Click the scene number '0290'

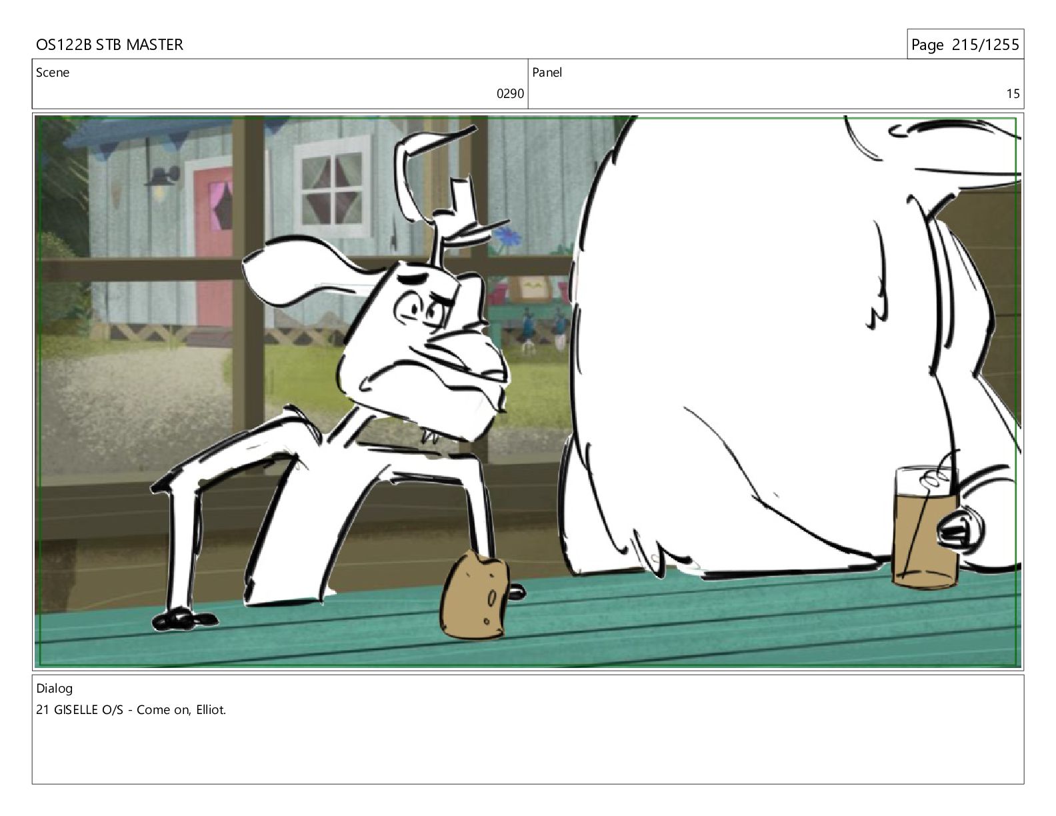tap(510, 94)
